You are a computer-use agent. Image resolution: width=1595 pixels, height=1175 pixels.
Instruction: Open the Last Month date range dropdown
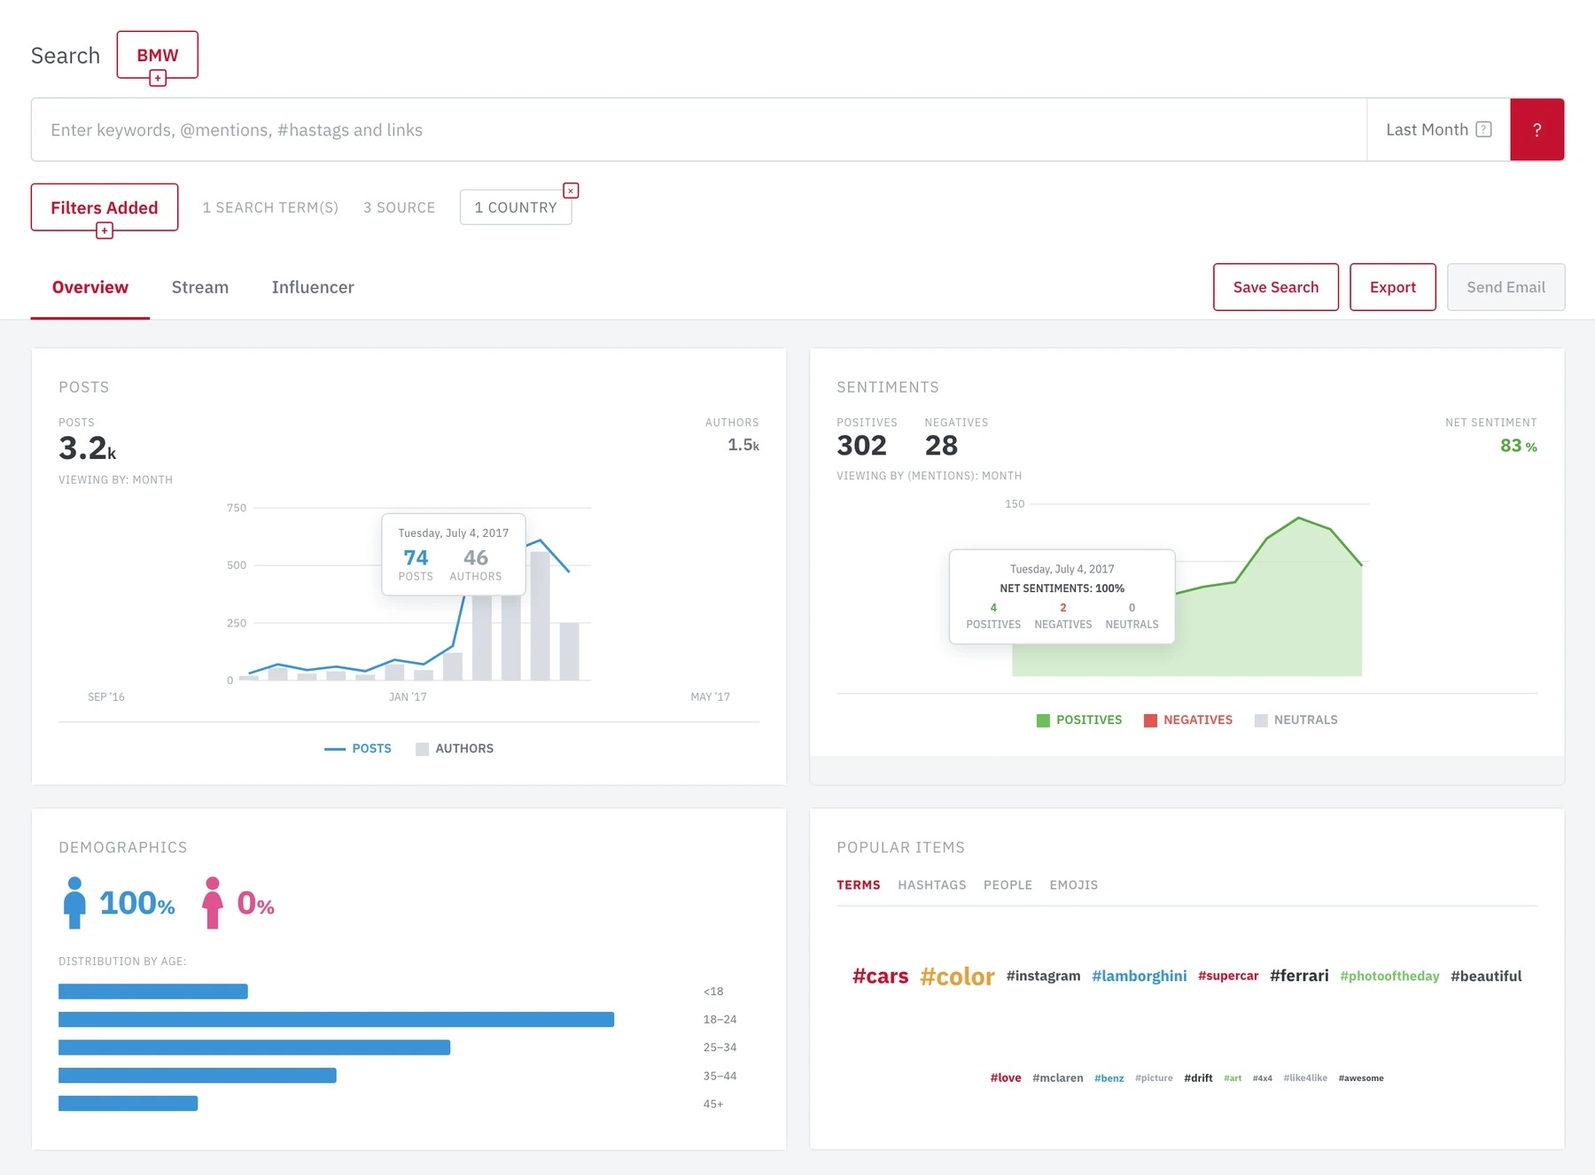tap(1438, 129)
